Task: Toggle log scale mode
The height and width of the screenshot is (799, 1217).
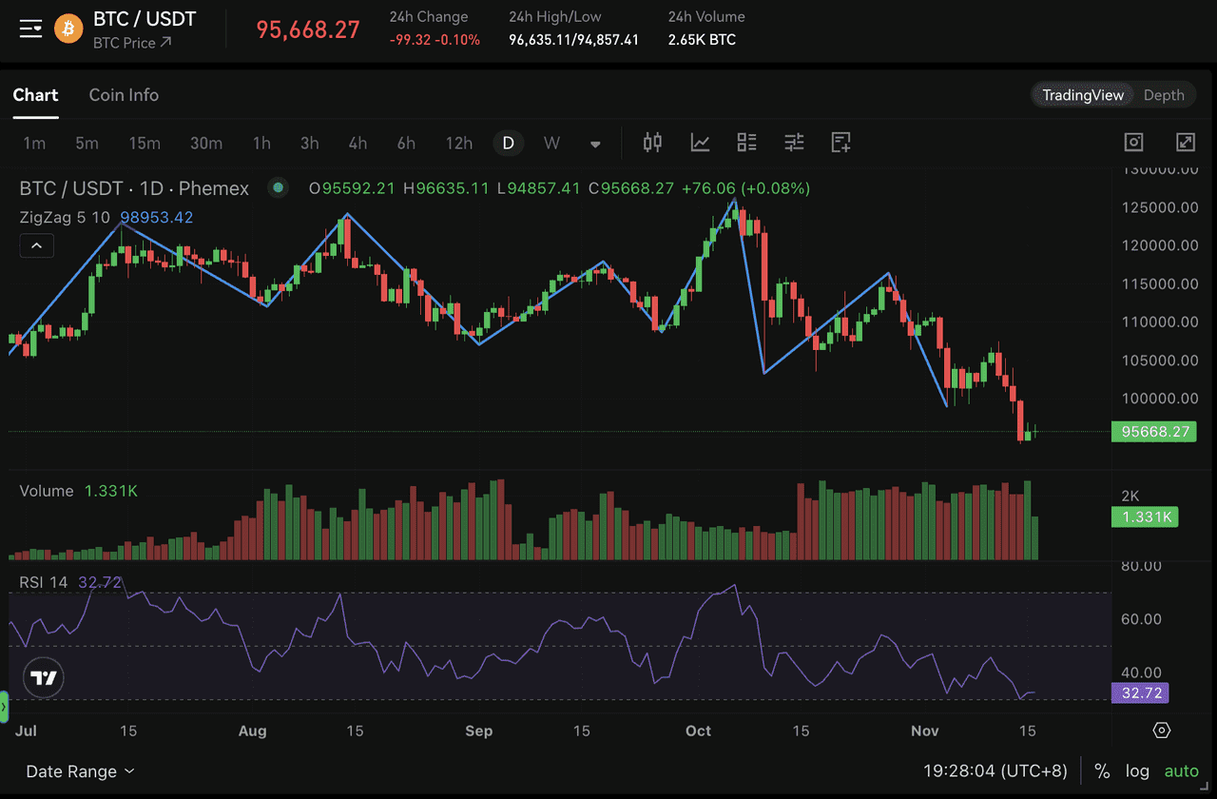Action: point(1137,771)
